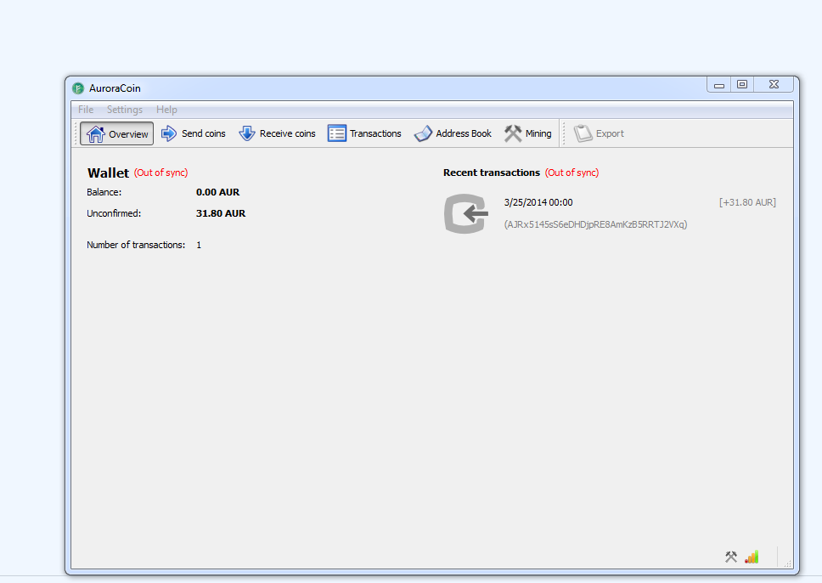This screenshot has height=583, width=822.
Task: Click the window resize grip corner
Action: [x=787, y=563]
